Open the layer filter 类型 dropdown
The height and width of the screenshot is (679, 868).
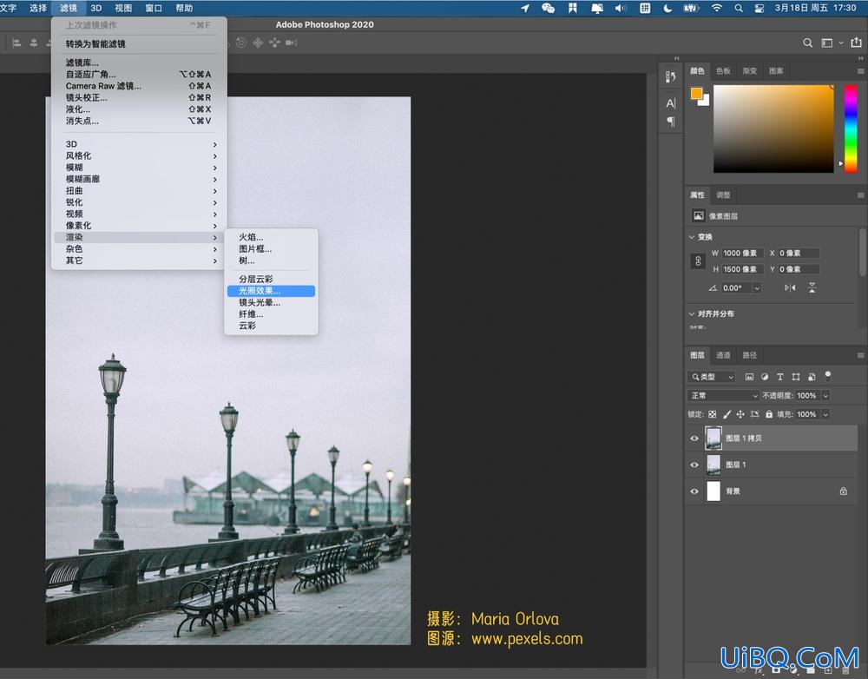(x=712, y=377)
